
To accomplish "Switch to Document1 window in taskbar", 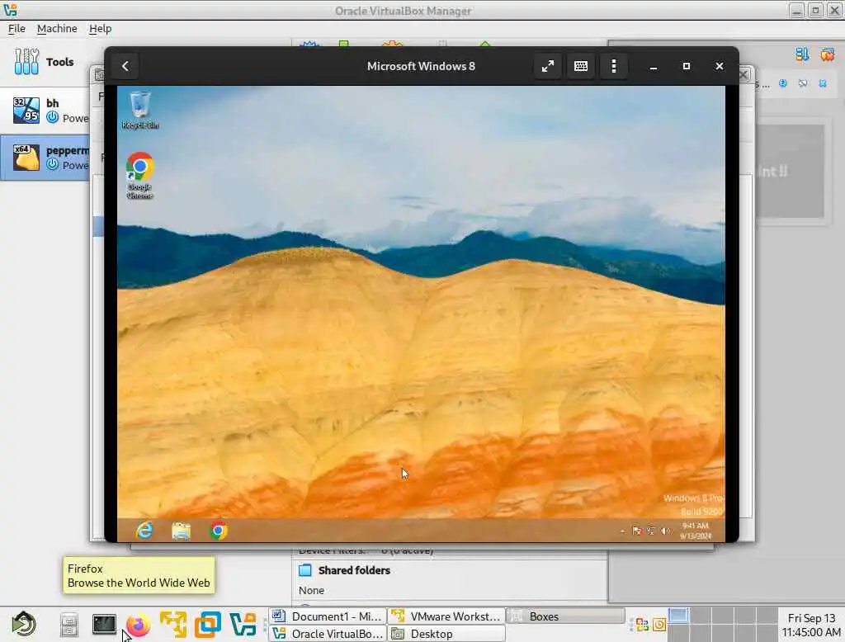I will [x=327, y=616].
